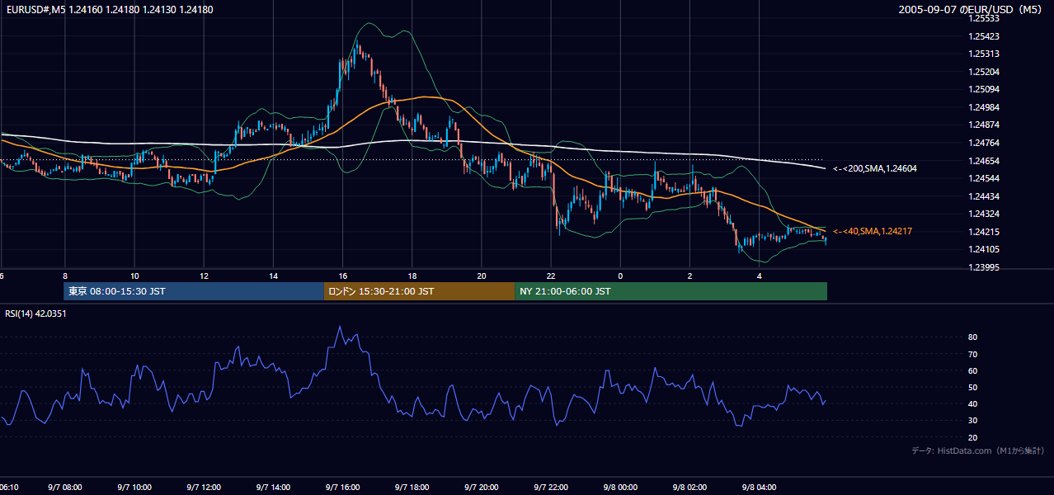Click price axis value 1.24984

[x=984, y=107]
